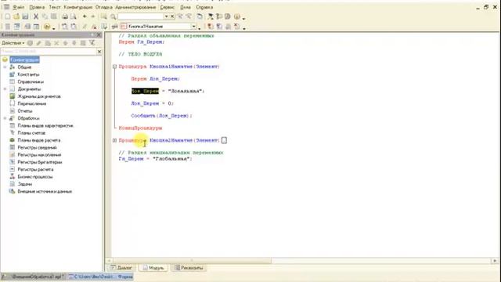This screenshot has width=501, height=282.
Task: Select Внешние источники данных tree item
Action: (x=45, y=191)
